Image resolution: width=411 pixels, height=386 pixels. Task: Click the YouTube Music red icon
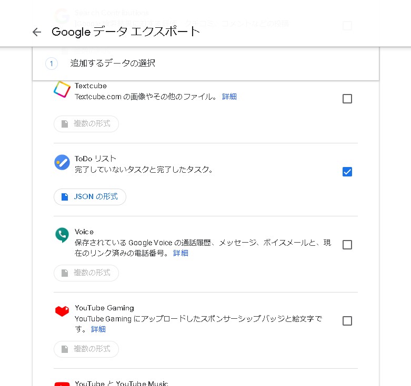(x=62, y=383)
